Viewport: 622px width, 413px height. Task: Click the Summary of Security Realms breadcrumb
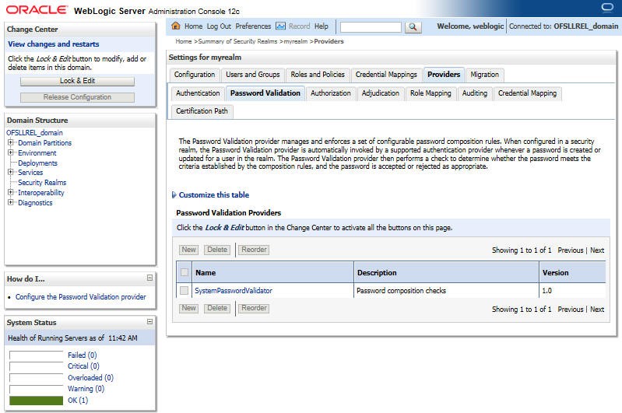237,41
